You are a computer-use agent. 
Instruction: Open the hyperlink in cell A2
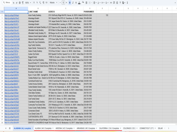pyautogui.click(x=12, y=15)
